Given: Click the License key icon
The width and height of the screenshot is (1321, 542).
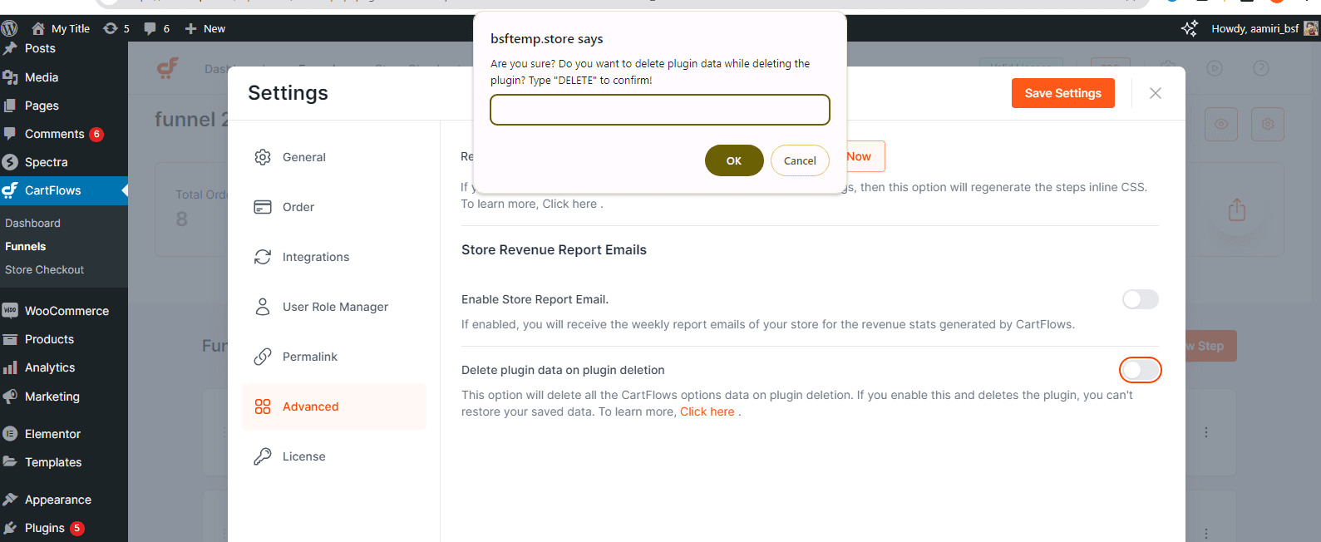Looking at the screenshot, I should 263,456.
